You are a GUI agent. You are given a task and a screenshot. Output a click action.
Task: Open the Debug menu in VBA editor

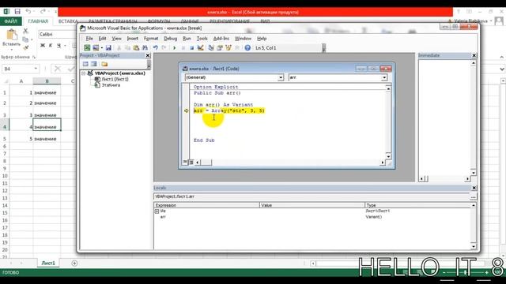[171, 39]
